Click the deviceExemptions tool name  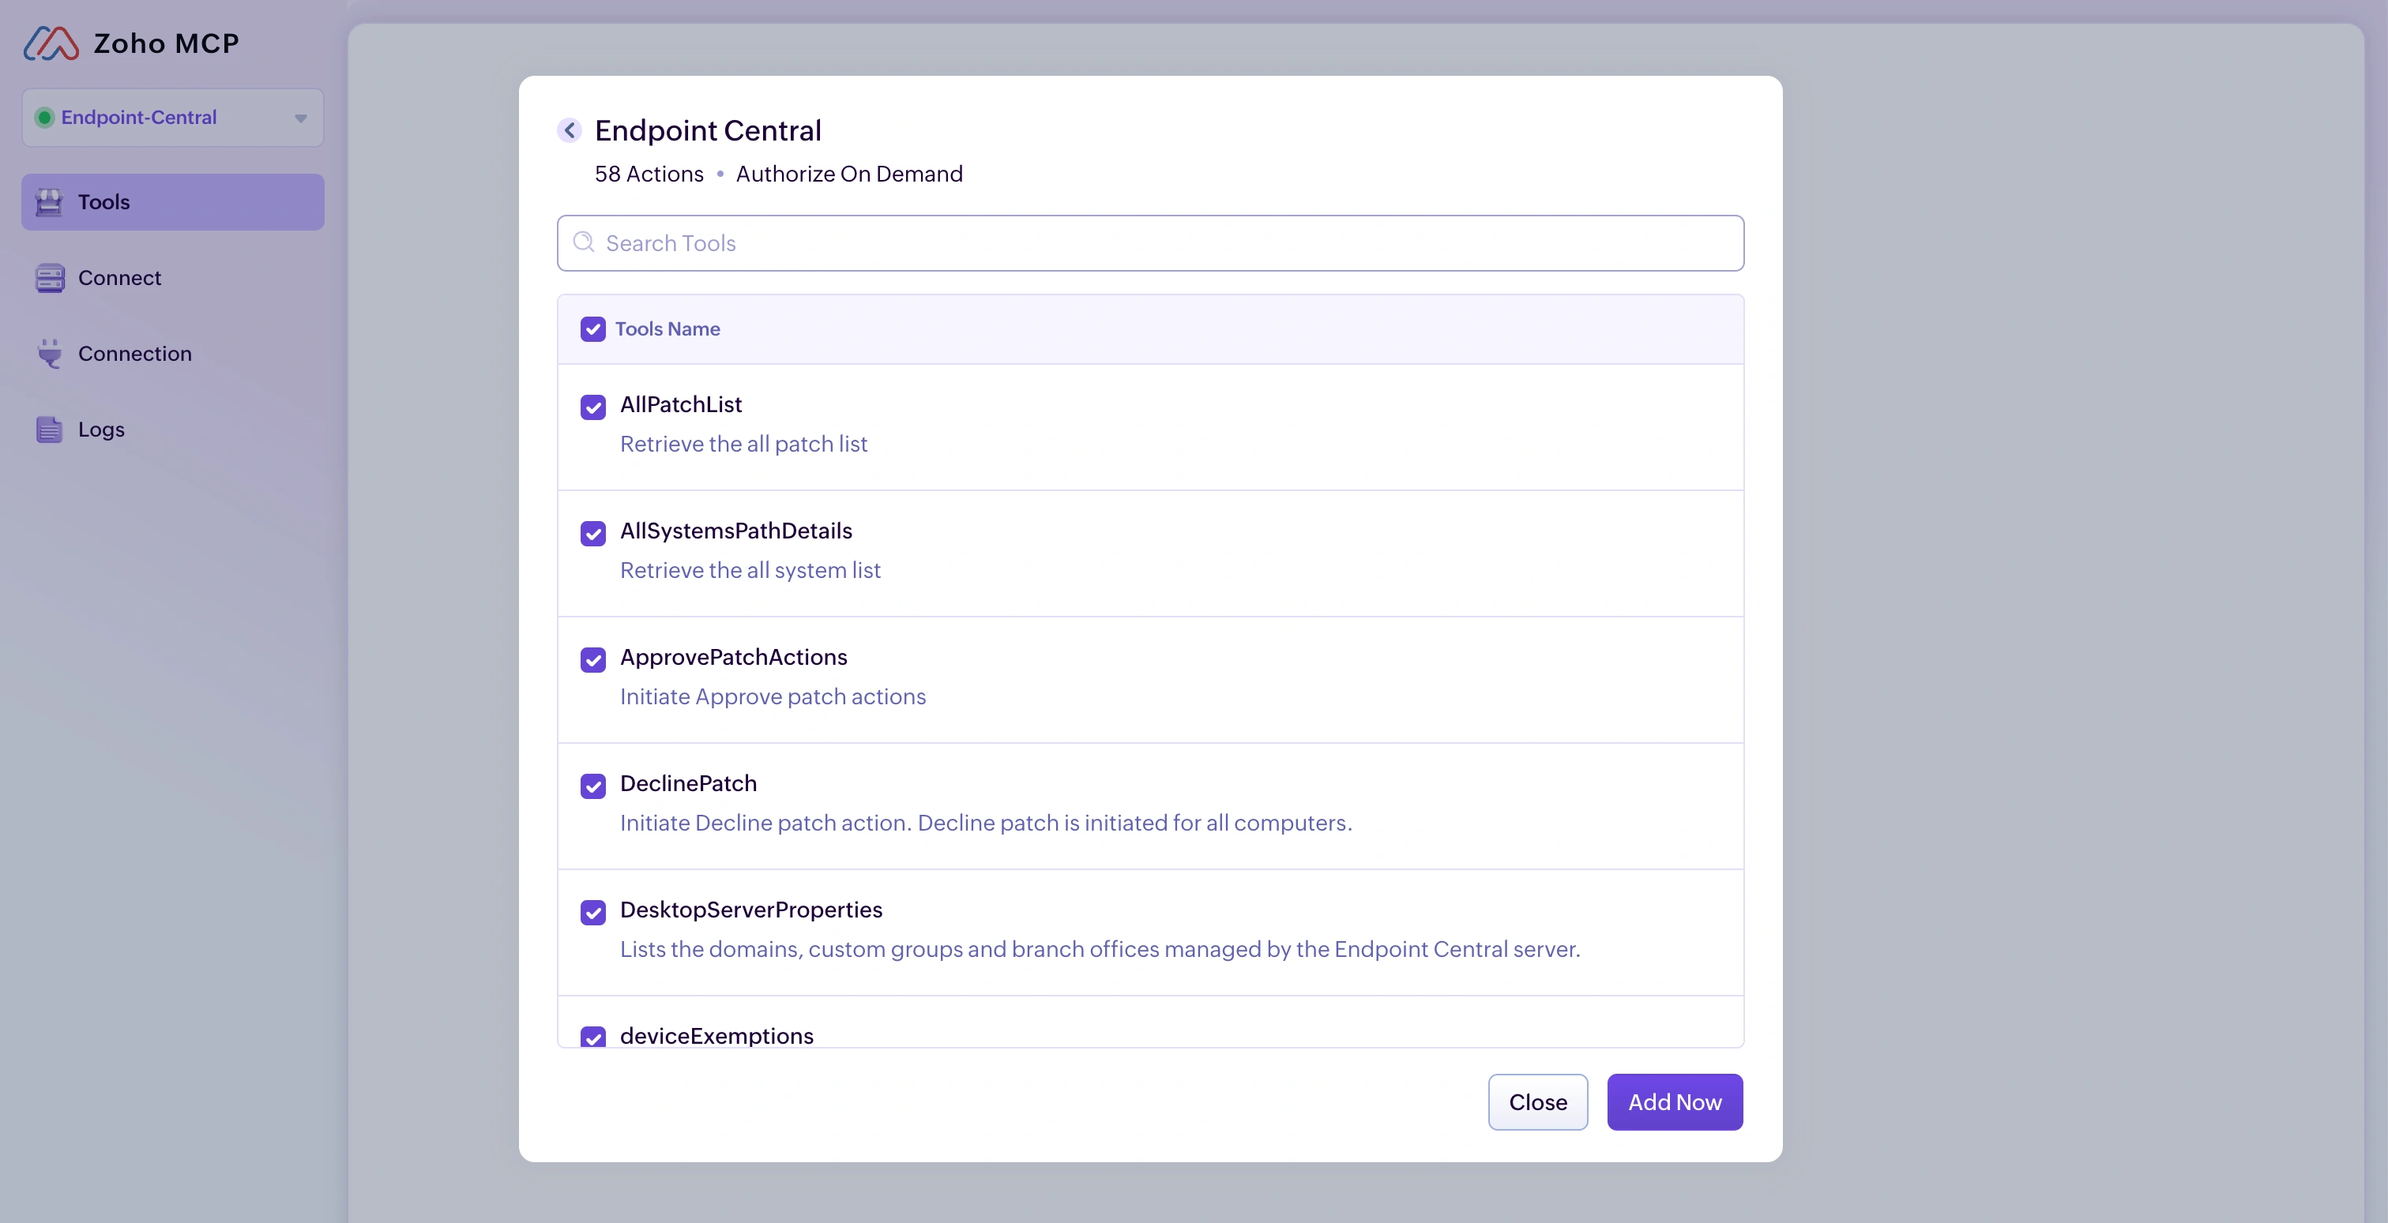pos(716,1036)
